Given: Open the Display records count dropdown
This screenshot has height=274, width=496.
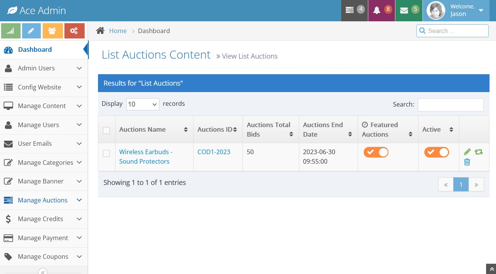Looking at the screenshot, I should 143,104.
